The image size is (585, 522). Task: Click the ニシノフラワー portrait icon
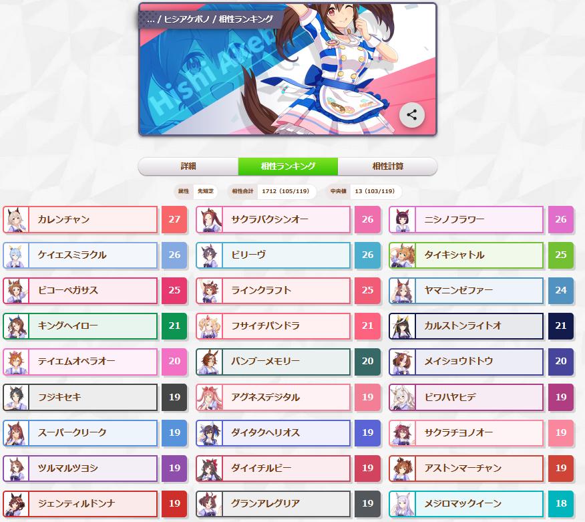(x=403, y=219)
